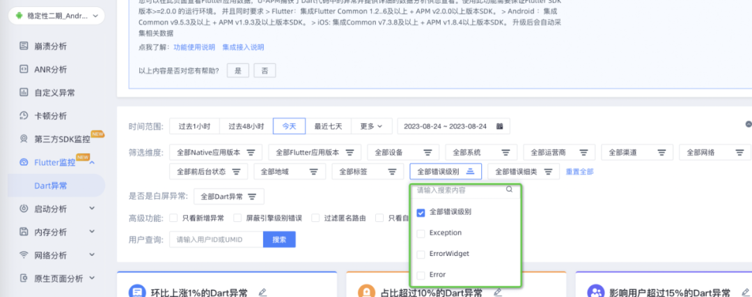752x297 pixels.
Task: Click the 环比上涨1% card icon
Action: pyautogui.click(x=136, y=291)
